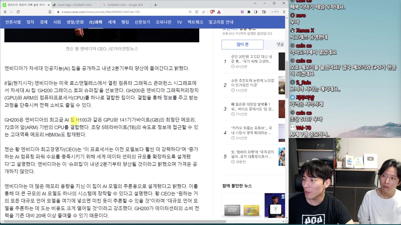
Task: Click chat message 시그래프 유명한데
Action: pyautogui.click(x=309, y=37)
